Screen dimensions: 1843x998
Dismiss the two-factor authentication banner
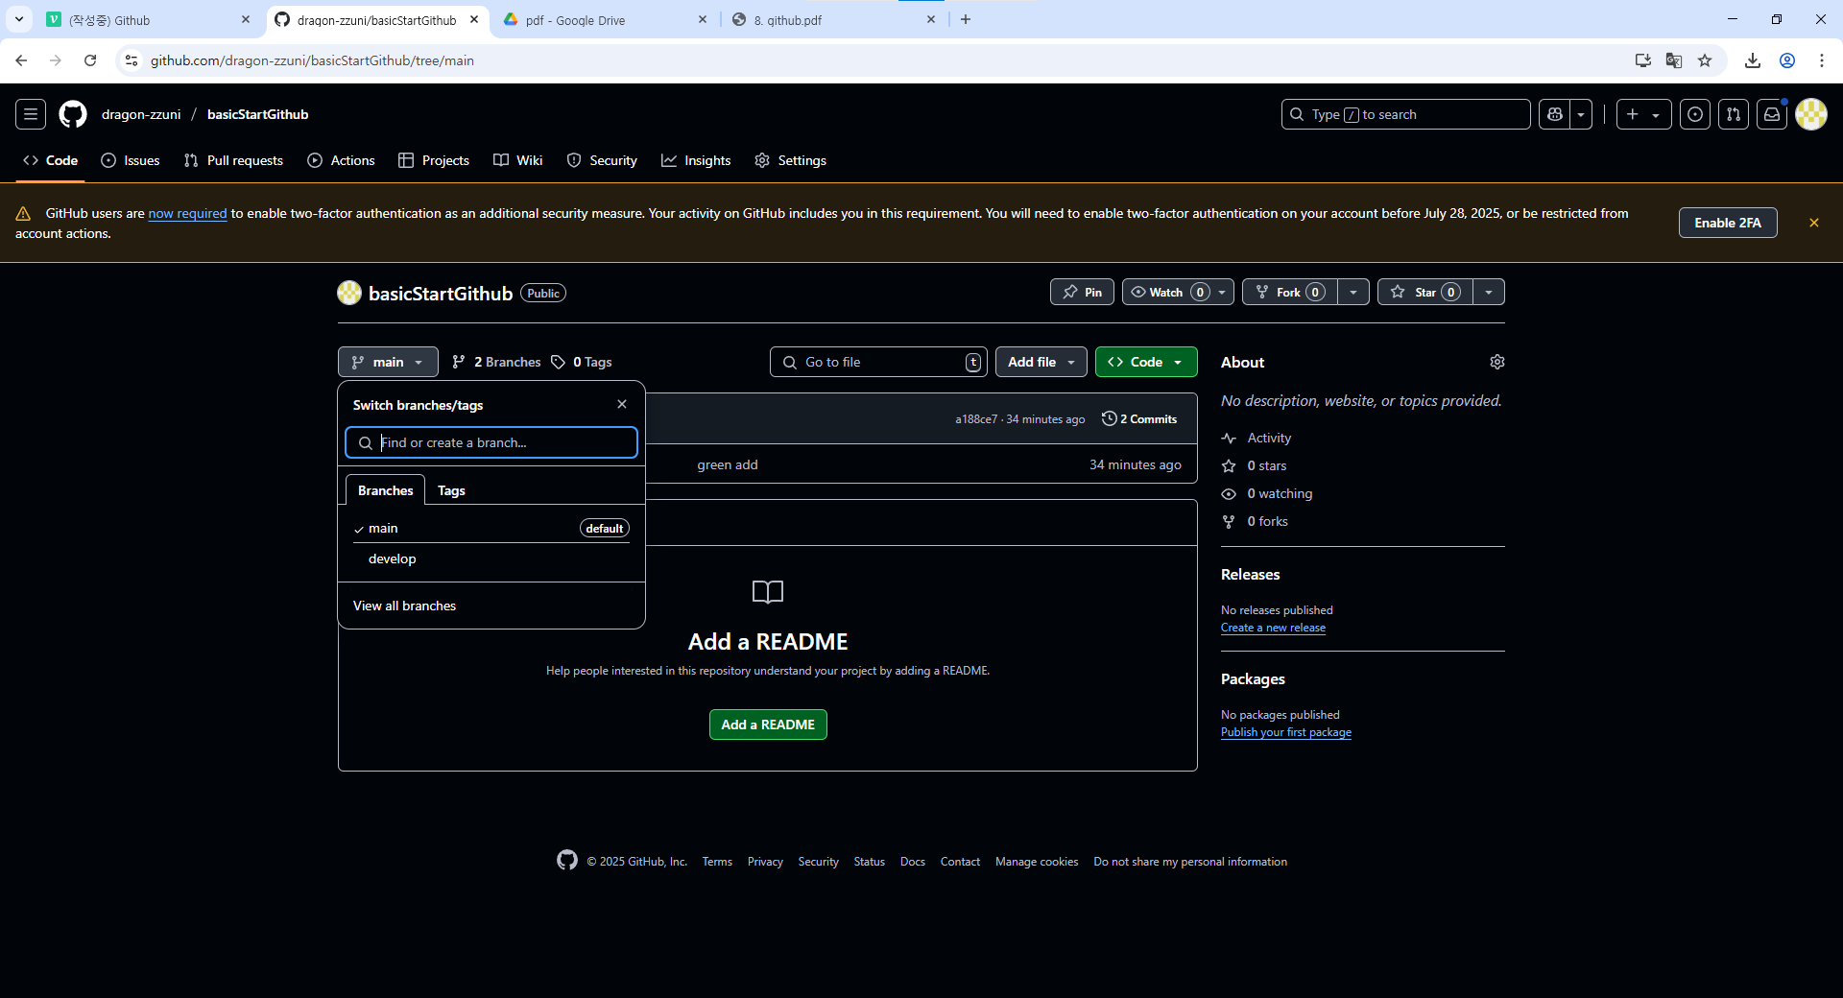point(1814,223)
